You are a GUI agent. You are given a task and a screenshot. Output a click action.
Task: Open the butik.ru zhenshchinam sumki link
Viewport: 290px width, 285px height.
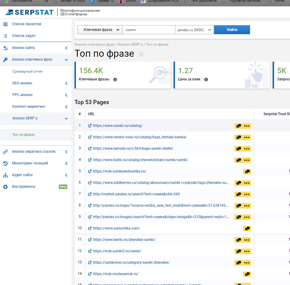point(140,160)
